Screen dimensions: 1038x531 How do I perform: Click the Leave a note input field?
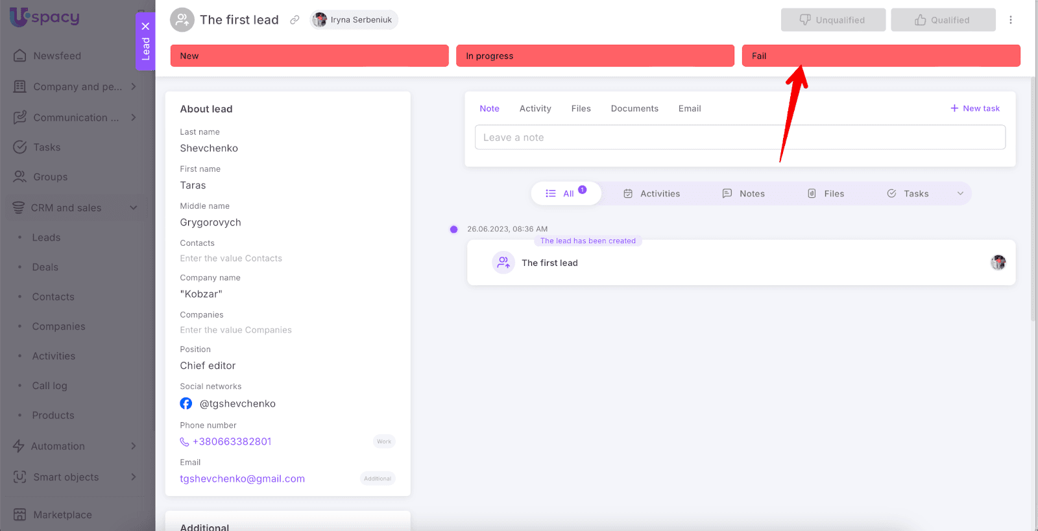click(x=740, y=137)
